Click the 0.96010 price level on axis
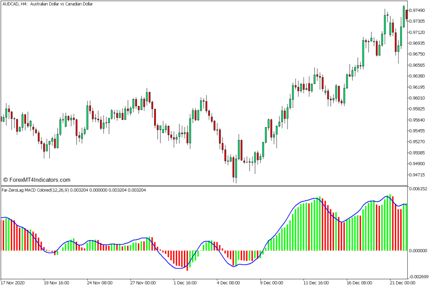This screenshot has width=431, height=287. pos(418,98)
